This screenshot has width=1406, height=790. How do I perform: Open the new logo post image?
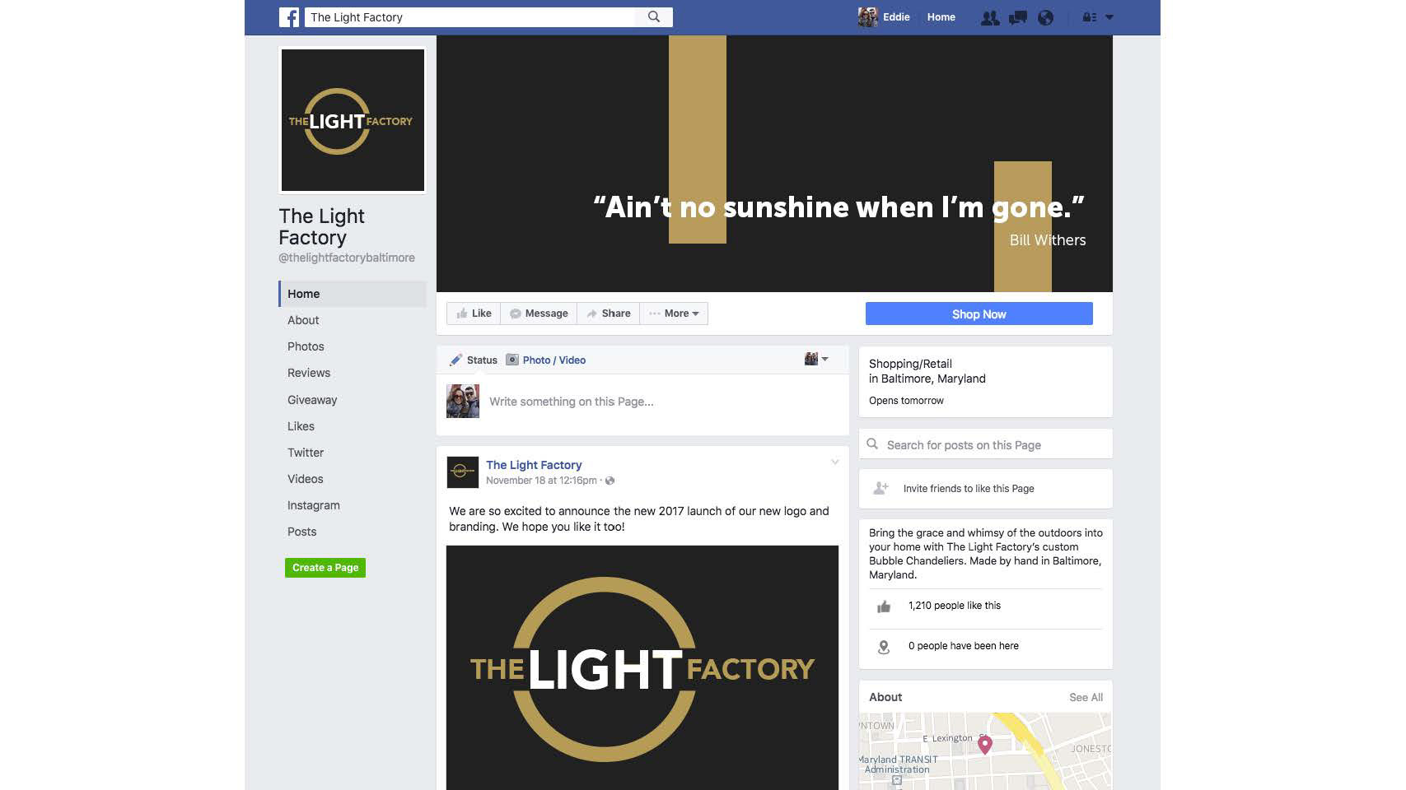642,667
